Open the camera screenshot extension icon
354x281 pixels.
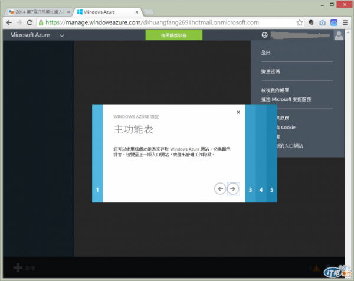click(x=322, y=22)
